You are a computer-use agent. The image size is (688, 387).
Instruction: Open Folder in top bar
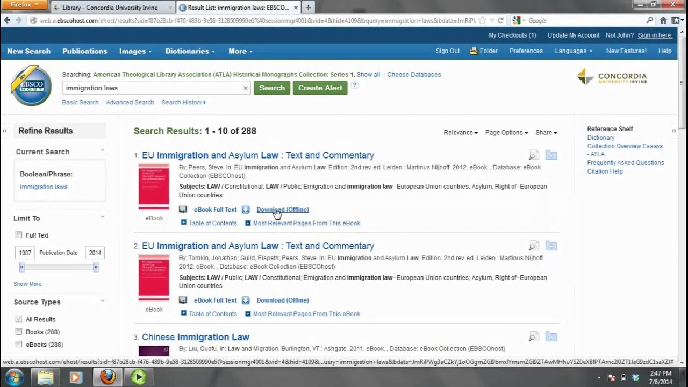tap(484, 51)
